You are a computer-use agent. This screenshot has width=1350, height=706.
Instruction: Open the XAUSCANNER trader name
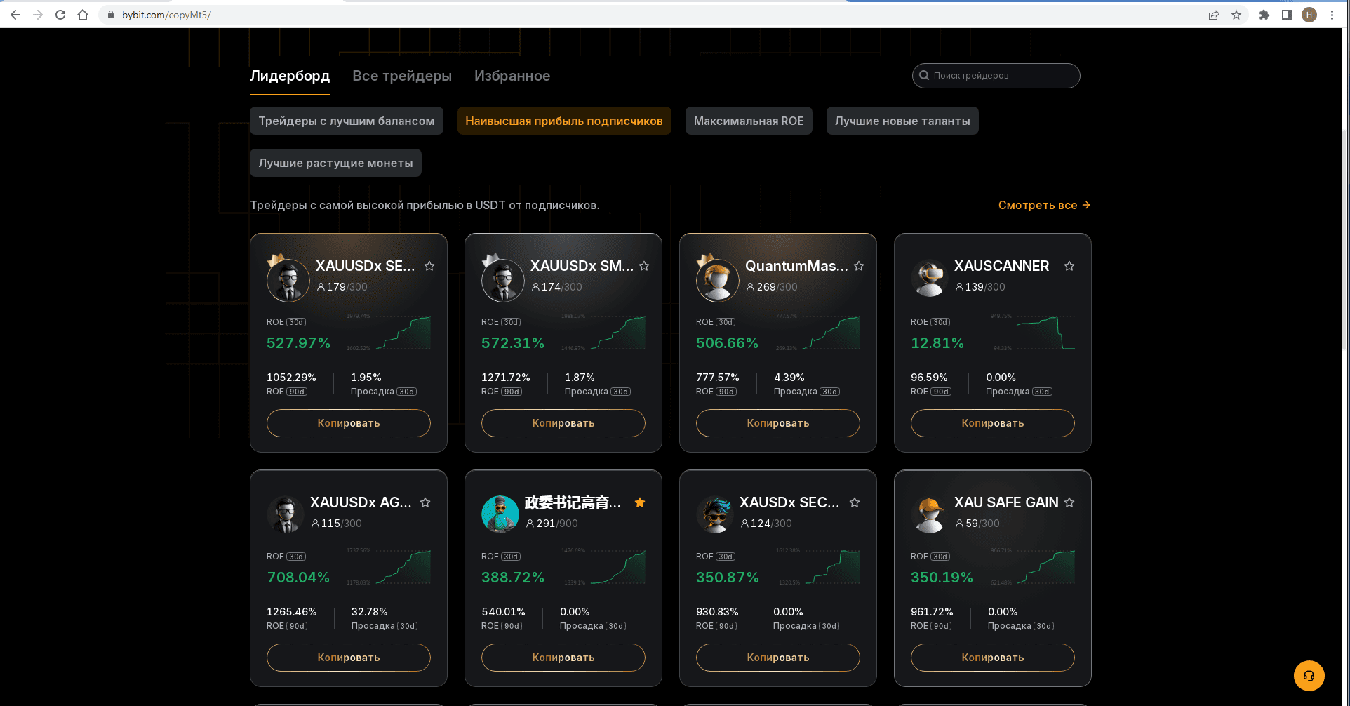click(1002, 266)
